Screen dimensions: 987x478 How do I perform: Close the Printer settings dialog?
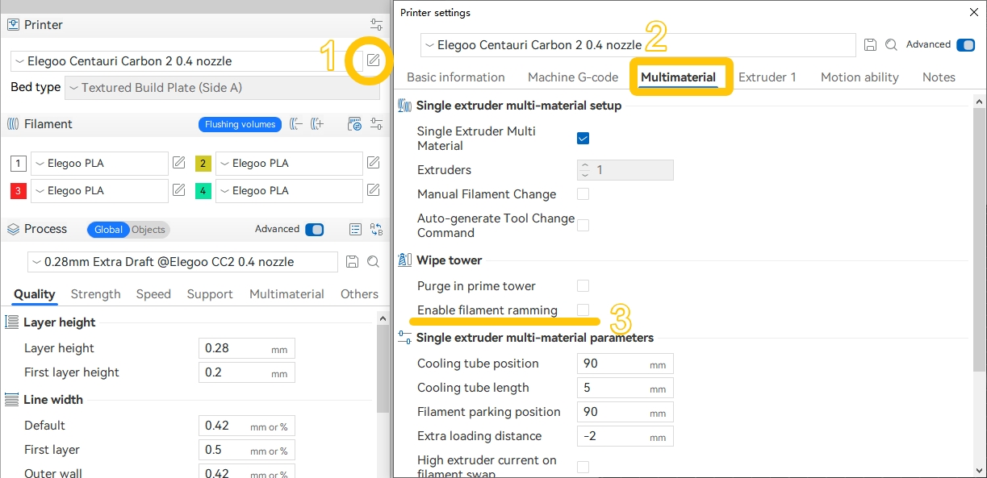[x=973, y=12]
